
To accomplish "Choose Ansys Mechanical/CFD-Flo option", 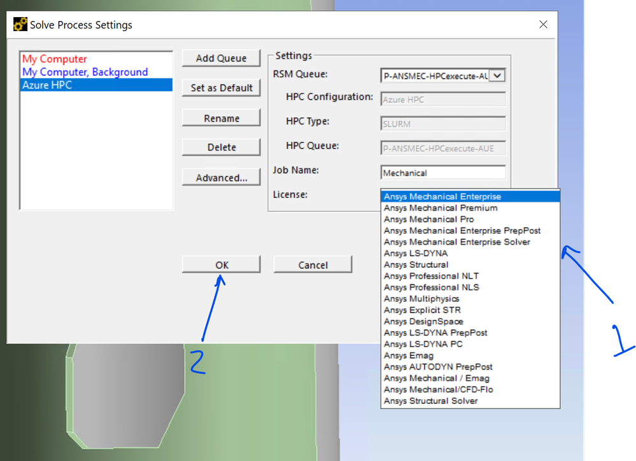I will pos(470,389).
